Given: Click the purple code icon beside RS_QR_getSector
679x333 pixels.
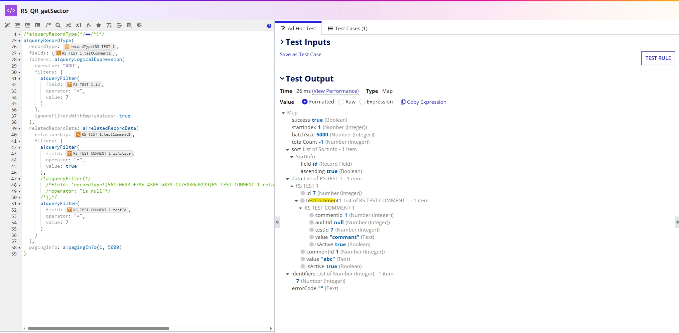Looking at the screenshot, I should [x=11, y=11].
